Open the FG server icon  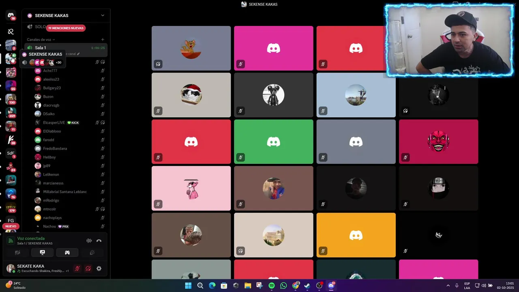click(11, 221)
